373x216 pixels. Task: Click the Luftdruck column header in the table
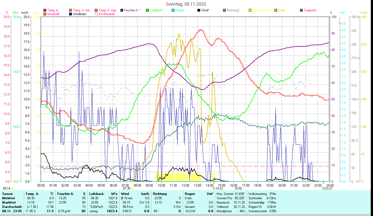coord(96,194)
